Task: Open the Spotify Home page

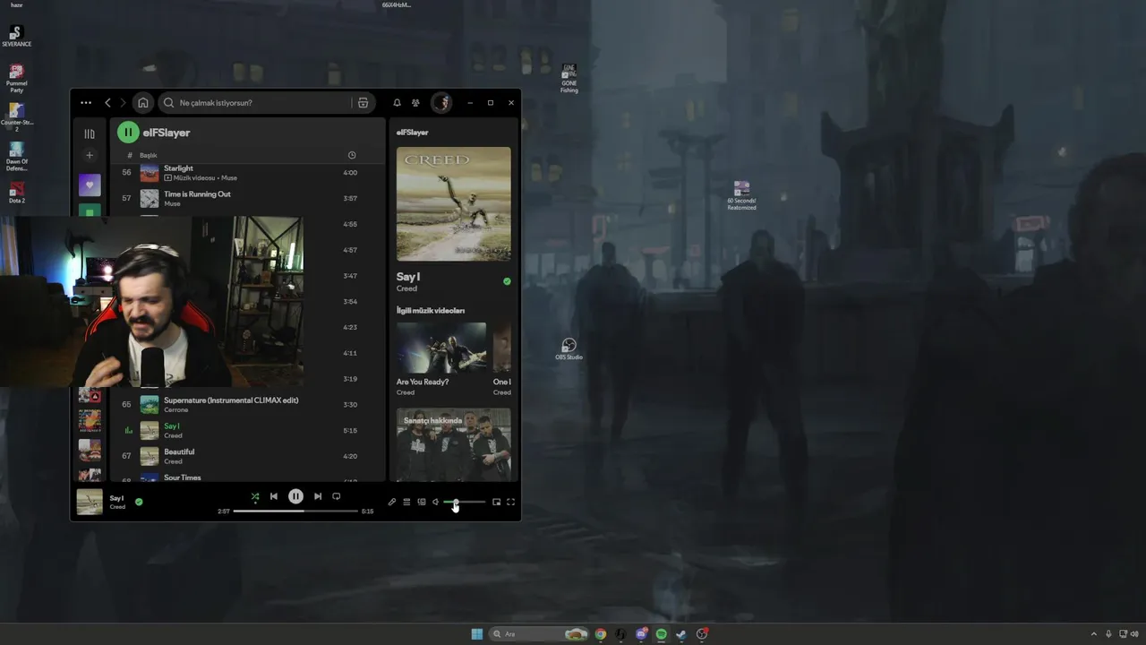Action: tap(143, 103)
